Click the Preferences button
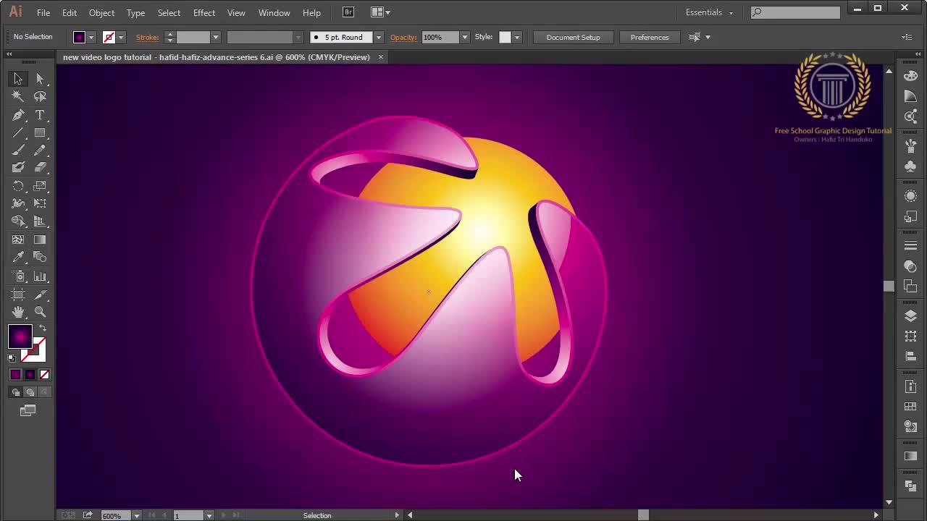Screen dimensions: 927x521 pos(650,38)
